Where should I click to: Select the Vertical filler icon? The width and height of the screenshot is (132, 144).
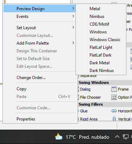click(114, 119)
